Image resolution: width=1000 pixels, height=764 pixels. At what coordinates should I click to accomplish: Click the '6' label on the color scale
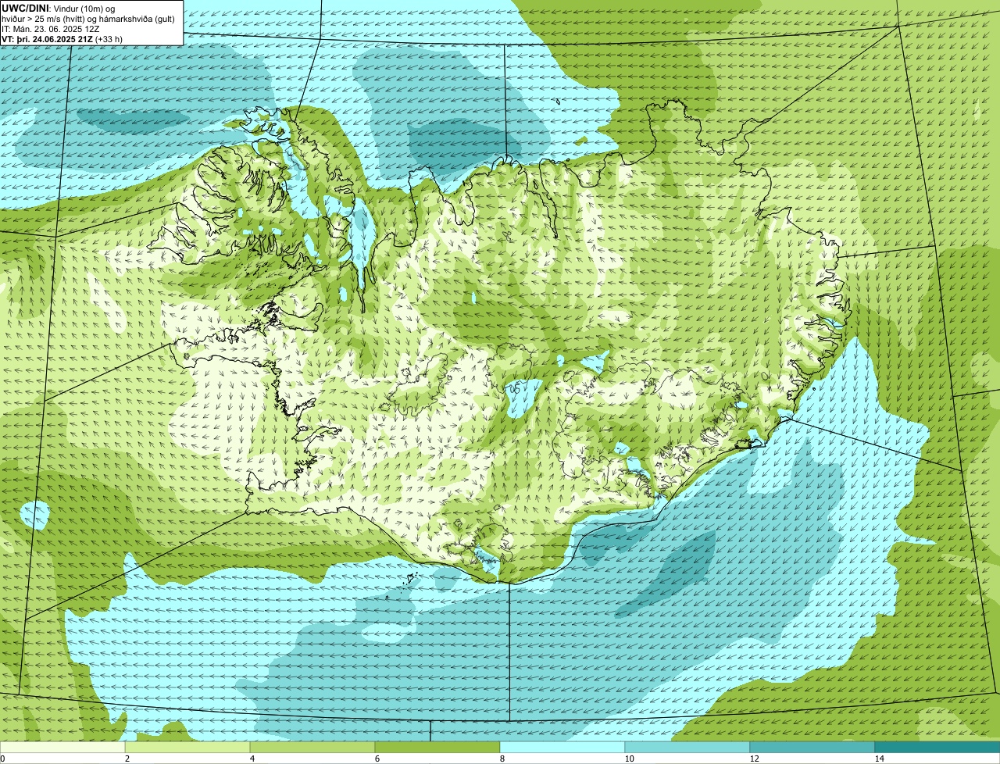click(377, 759)
